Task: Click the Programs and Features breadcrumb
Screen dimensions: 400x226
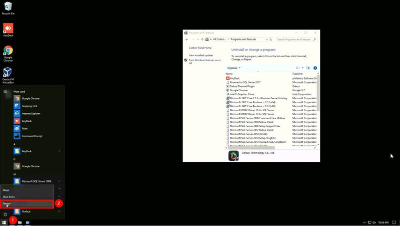Action: pos(243,40)
